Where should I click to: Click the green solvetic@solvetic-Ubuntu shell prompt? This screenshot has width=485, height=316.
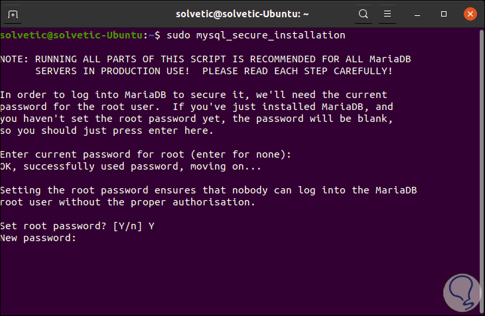coord(76,34)
